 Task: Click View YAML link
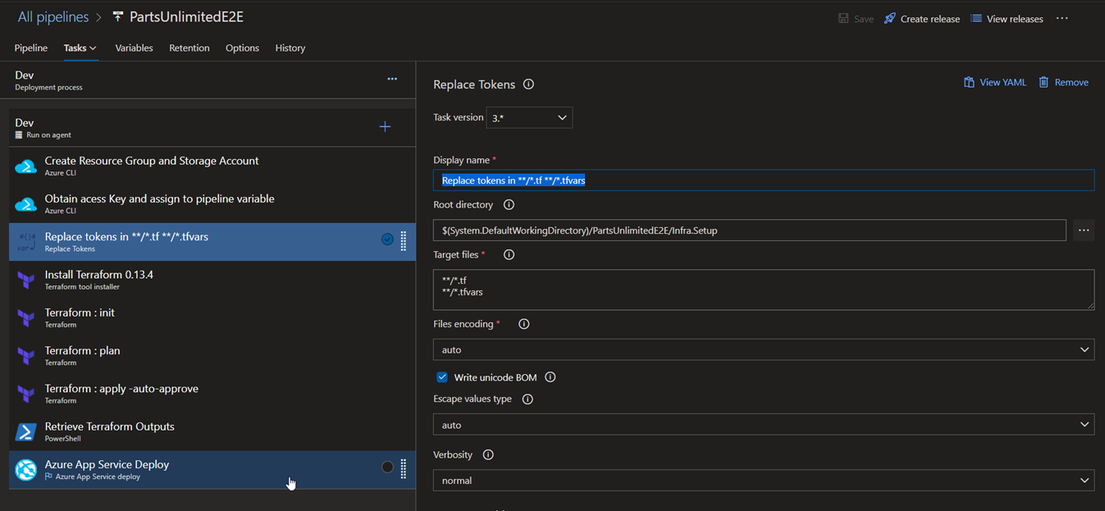pos(994,83)
